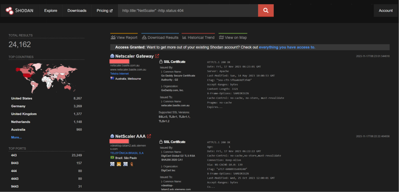Image resolution: width=399 pixels, height=192 pixels.
Task: Click redacted IP of NetScaler AAA result
Action: (119, 141)
